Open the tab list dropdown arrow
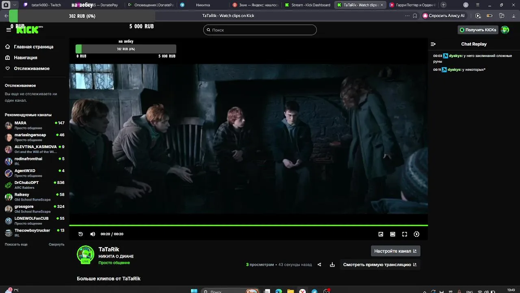This screenshot has width=520, height=293. tap(15, 5)
